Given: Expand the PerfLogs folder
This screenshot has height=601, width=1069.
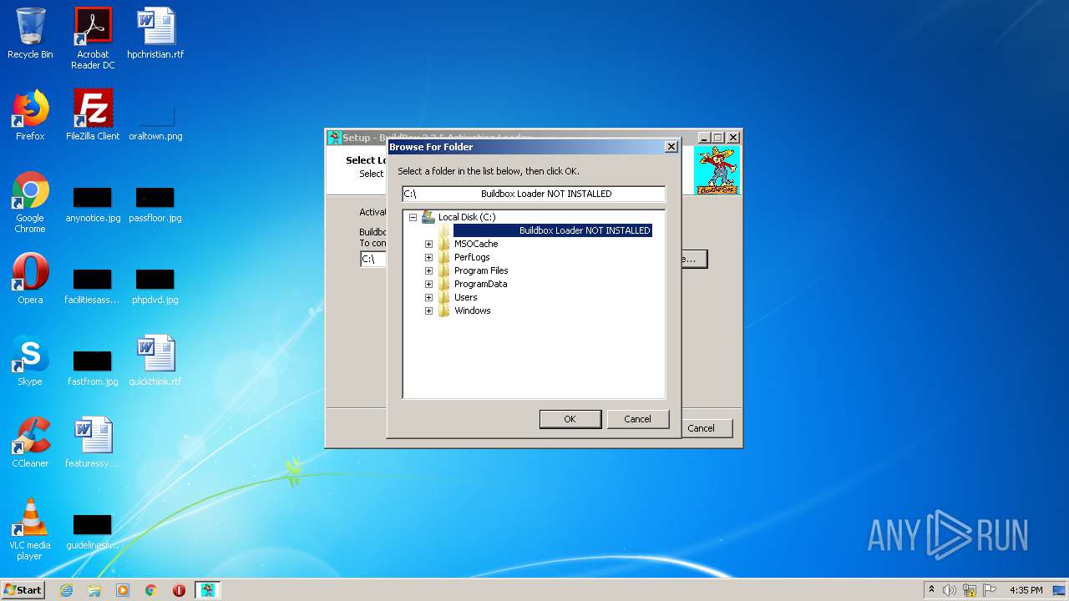Looking at the screenshot, I should 428,257.
